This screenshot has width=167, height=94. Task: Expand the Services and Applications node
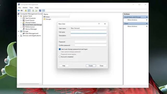19,36
